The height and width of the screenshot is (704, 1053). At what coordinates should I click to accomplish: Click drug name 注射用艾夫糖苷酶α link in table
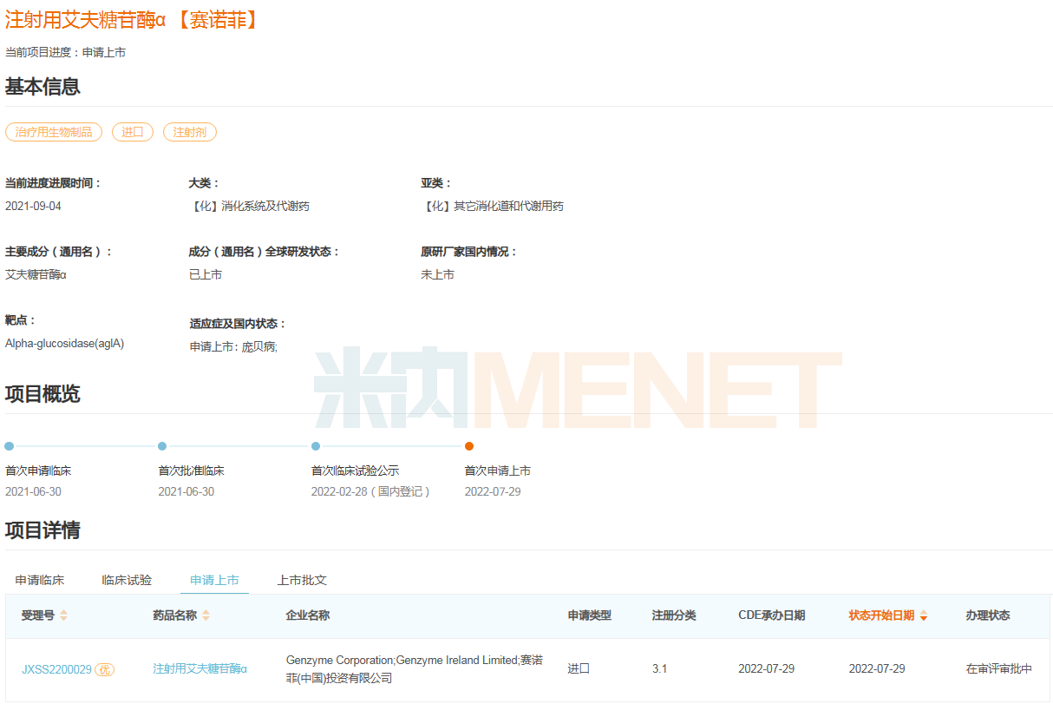point(200,669)
